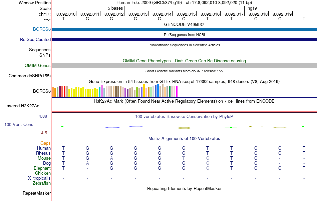Click the GENCODE V49lift37 track title
Screen dimensions: 317x201
[x=184, y=24]
